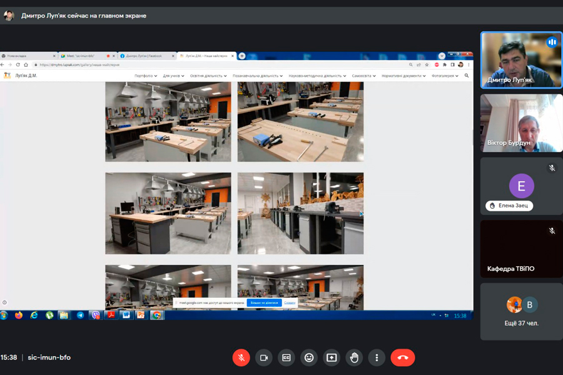
Task: Click the Віктор Бурдун video tile
Action: coord(521,123)
